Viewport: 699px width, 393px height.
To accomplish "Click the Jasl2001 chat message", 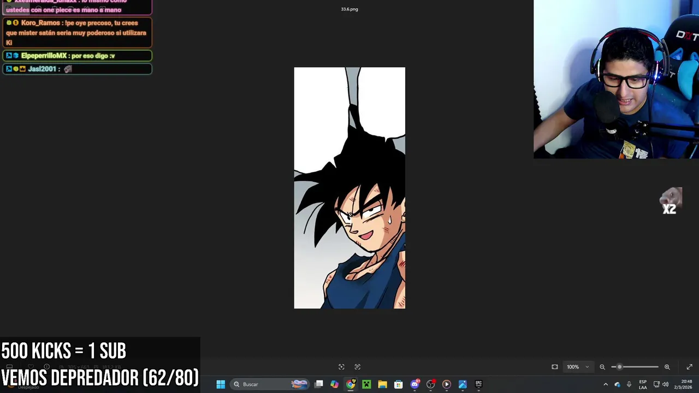I will click(x=77, y=69).
